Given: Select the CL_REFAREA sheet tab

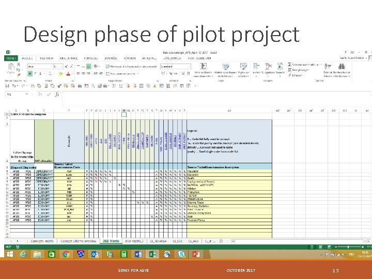Looking at the screenshot, I should point(158,241).
